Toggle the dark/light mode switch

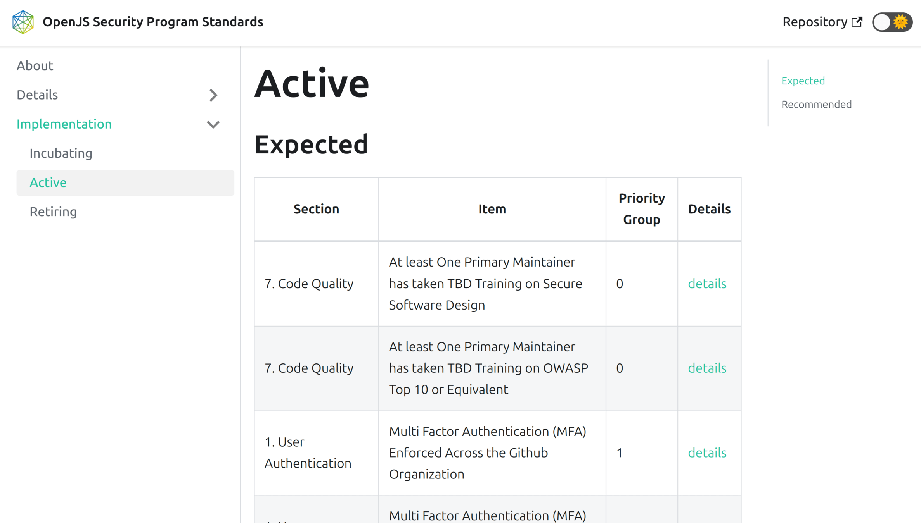[x=892, y=22]
